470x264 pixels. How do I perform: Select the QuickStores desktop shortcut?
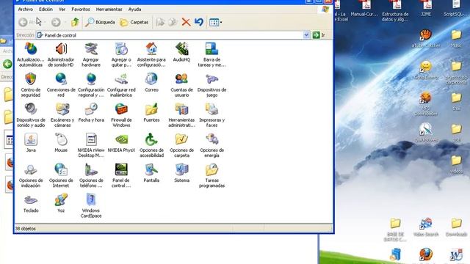pyautogui.click(x=426, y=133)
